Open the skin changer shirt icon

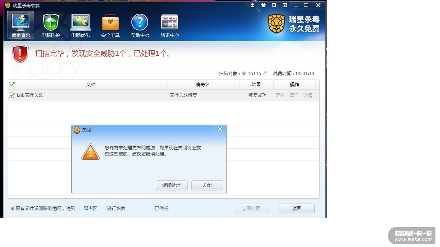[x=263, y=5]
